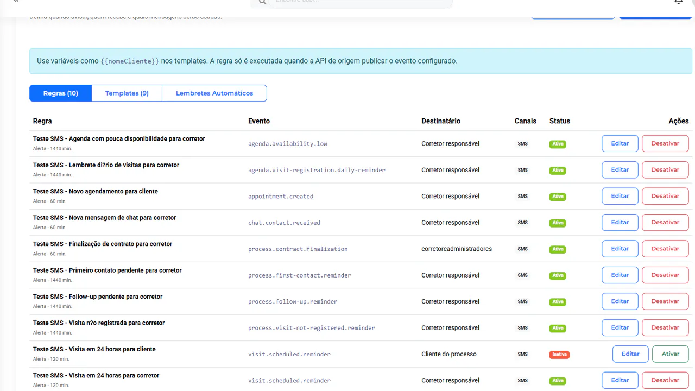Select the process.contract.finalization event text
This screenshot has height=391, width=695.
[298, 249]
